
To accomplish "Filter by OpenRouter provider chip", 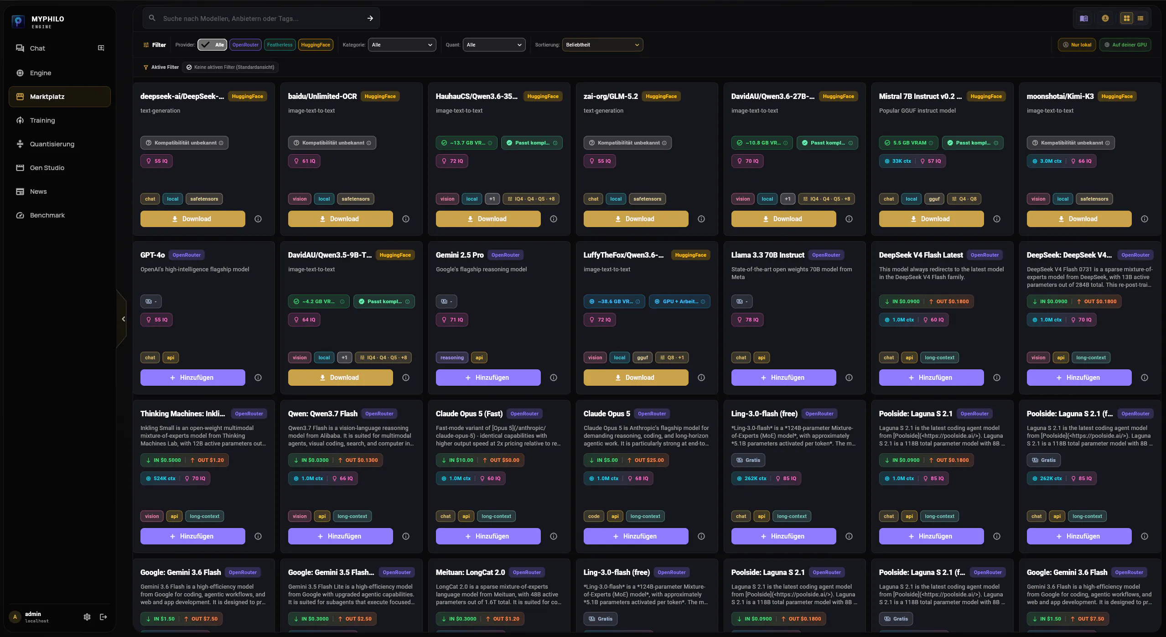I will (x=245, y=45).
